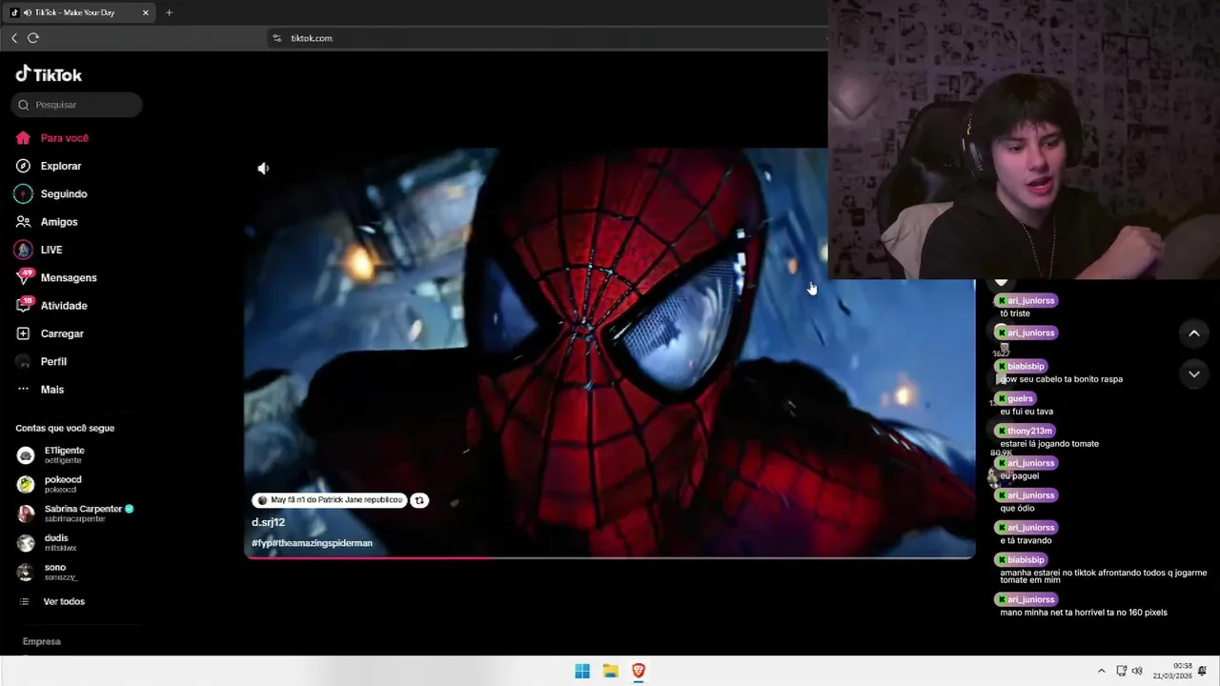The height and width of the screenshot is (686, 1220).
Task: Click the tiktok.com address bar
Action: click(x=311, y=38)
